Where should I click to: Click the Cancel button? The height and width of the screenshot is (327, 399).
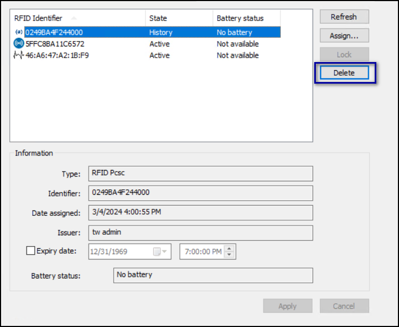point(344,306)
